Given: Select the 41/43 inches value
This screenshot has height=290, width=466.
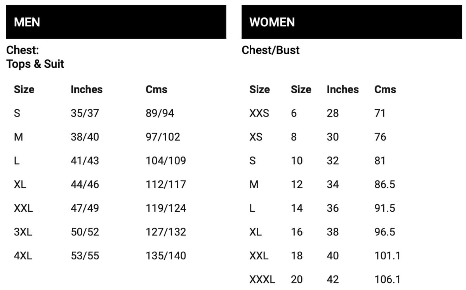Looking at the screenshot, I should tap(85, 161).
